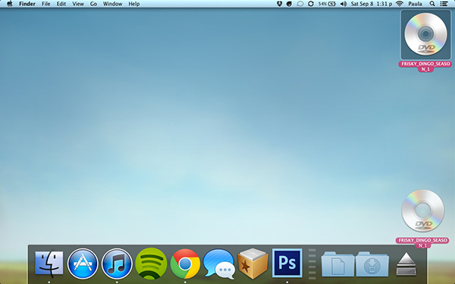Click the shield icon in menu bar
This screenshot has width=455, height=284.
279,4
